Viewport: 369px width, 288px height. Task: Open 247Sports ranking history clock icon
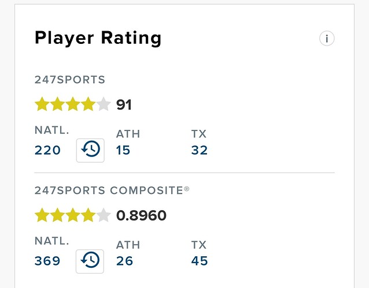click(x=90, y=150)
